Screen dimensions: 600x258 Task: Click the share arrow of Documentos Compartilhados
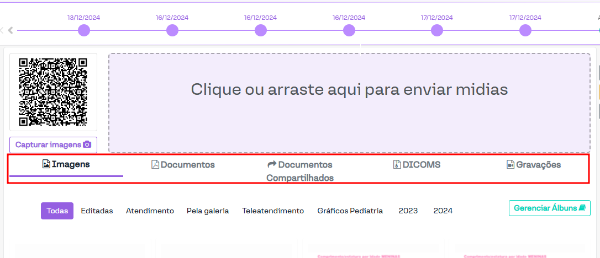point(272,165)
